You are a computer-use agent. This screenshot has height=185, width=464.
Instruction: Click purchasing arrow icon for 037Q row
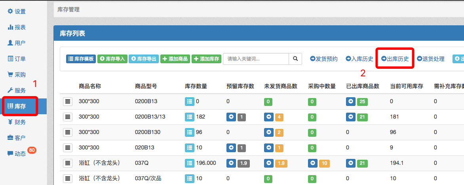tap(313, 163)
